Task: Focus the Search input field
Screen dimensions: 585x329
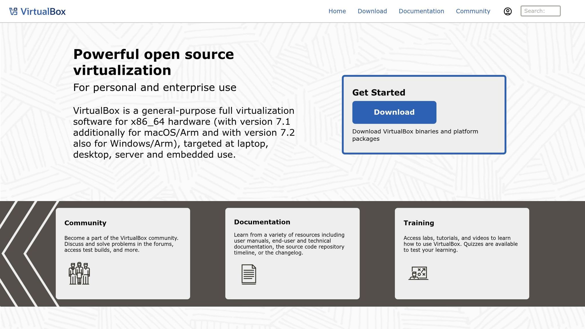Action: pyautogui.click(x=540, y=11)
